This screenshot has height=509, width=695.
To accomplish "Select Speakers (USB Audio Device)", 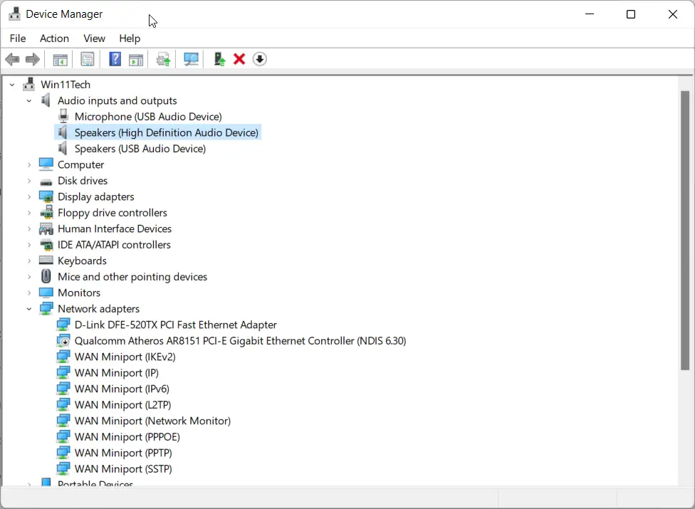I will pyautogui.click(x=140, y=148).
